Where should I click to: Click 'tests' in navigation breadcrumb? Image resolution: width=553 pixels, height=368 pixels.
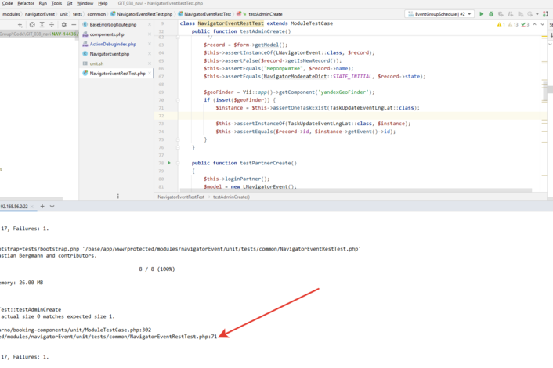pos(78,14)
